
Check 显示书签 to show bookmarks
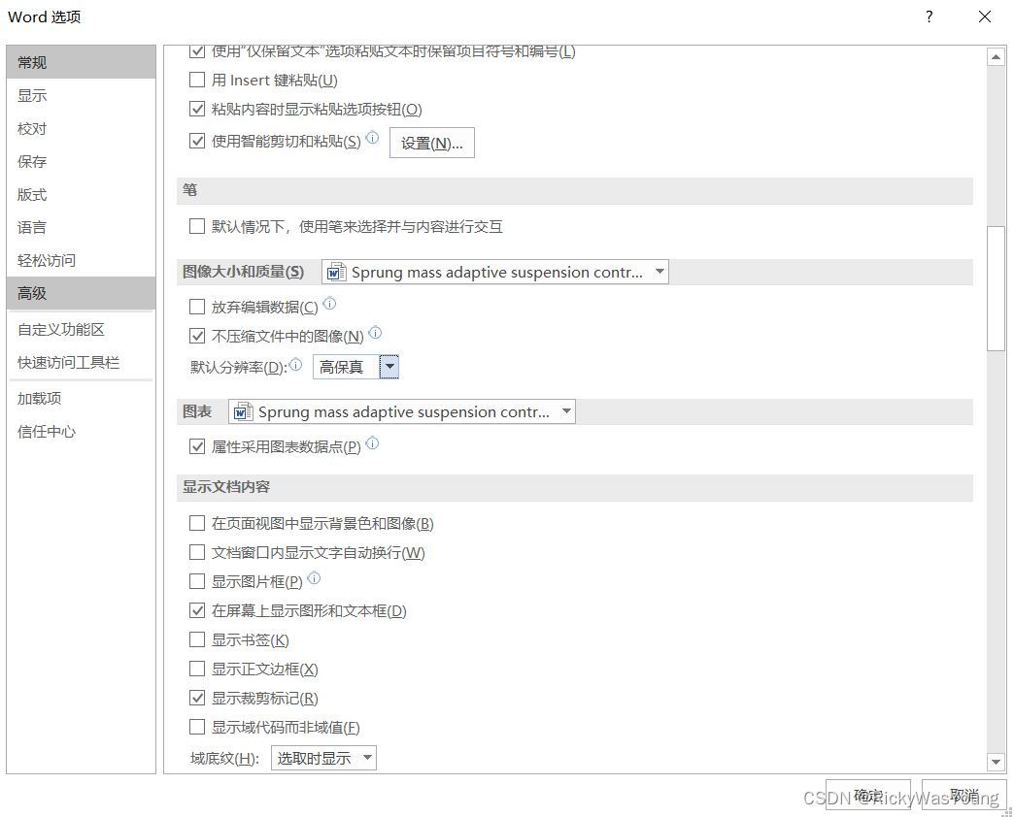click(x=198, y=639)
